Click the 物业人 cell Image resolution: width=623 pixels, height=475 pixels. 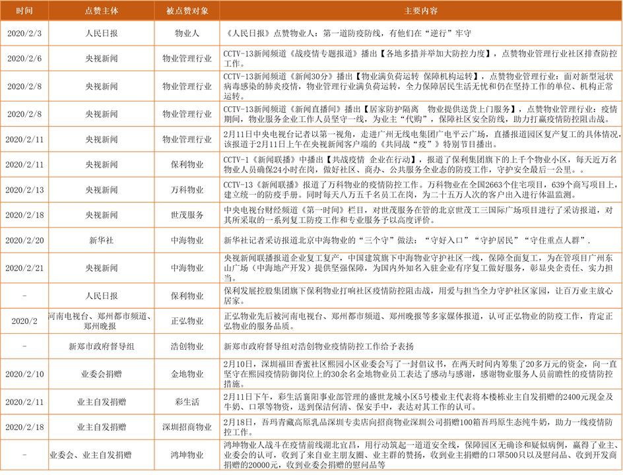[x=187, y=32]
